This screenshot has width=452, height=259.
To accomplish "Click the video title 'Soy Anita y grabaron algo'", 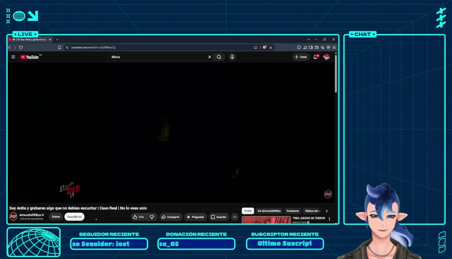I will (78, 208).
